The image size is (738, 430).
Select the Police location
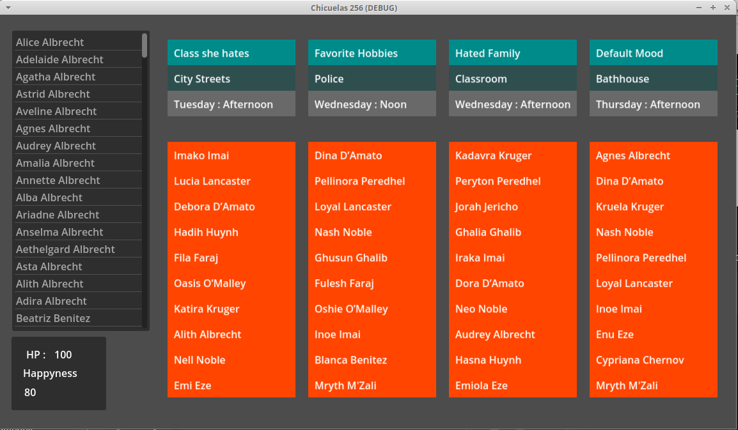(x=372, y=79)
